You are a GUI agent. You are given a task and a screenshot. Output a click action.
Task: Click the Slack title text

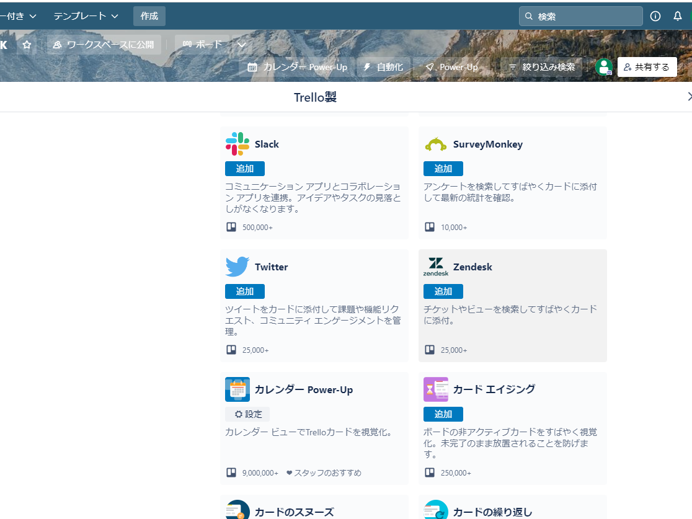(x=267, y=144)
